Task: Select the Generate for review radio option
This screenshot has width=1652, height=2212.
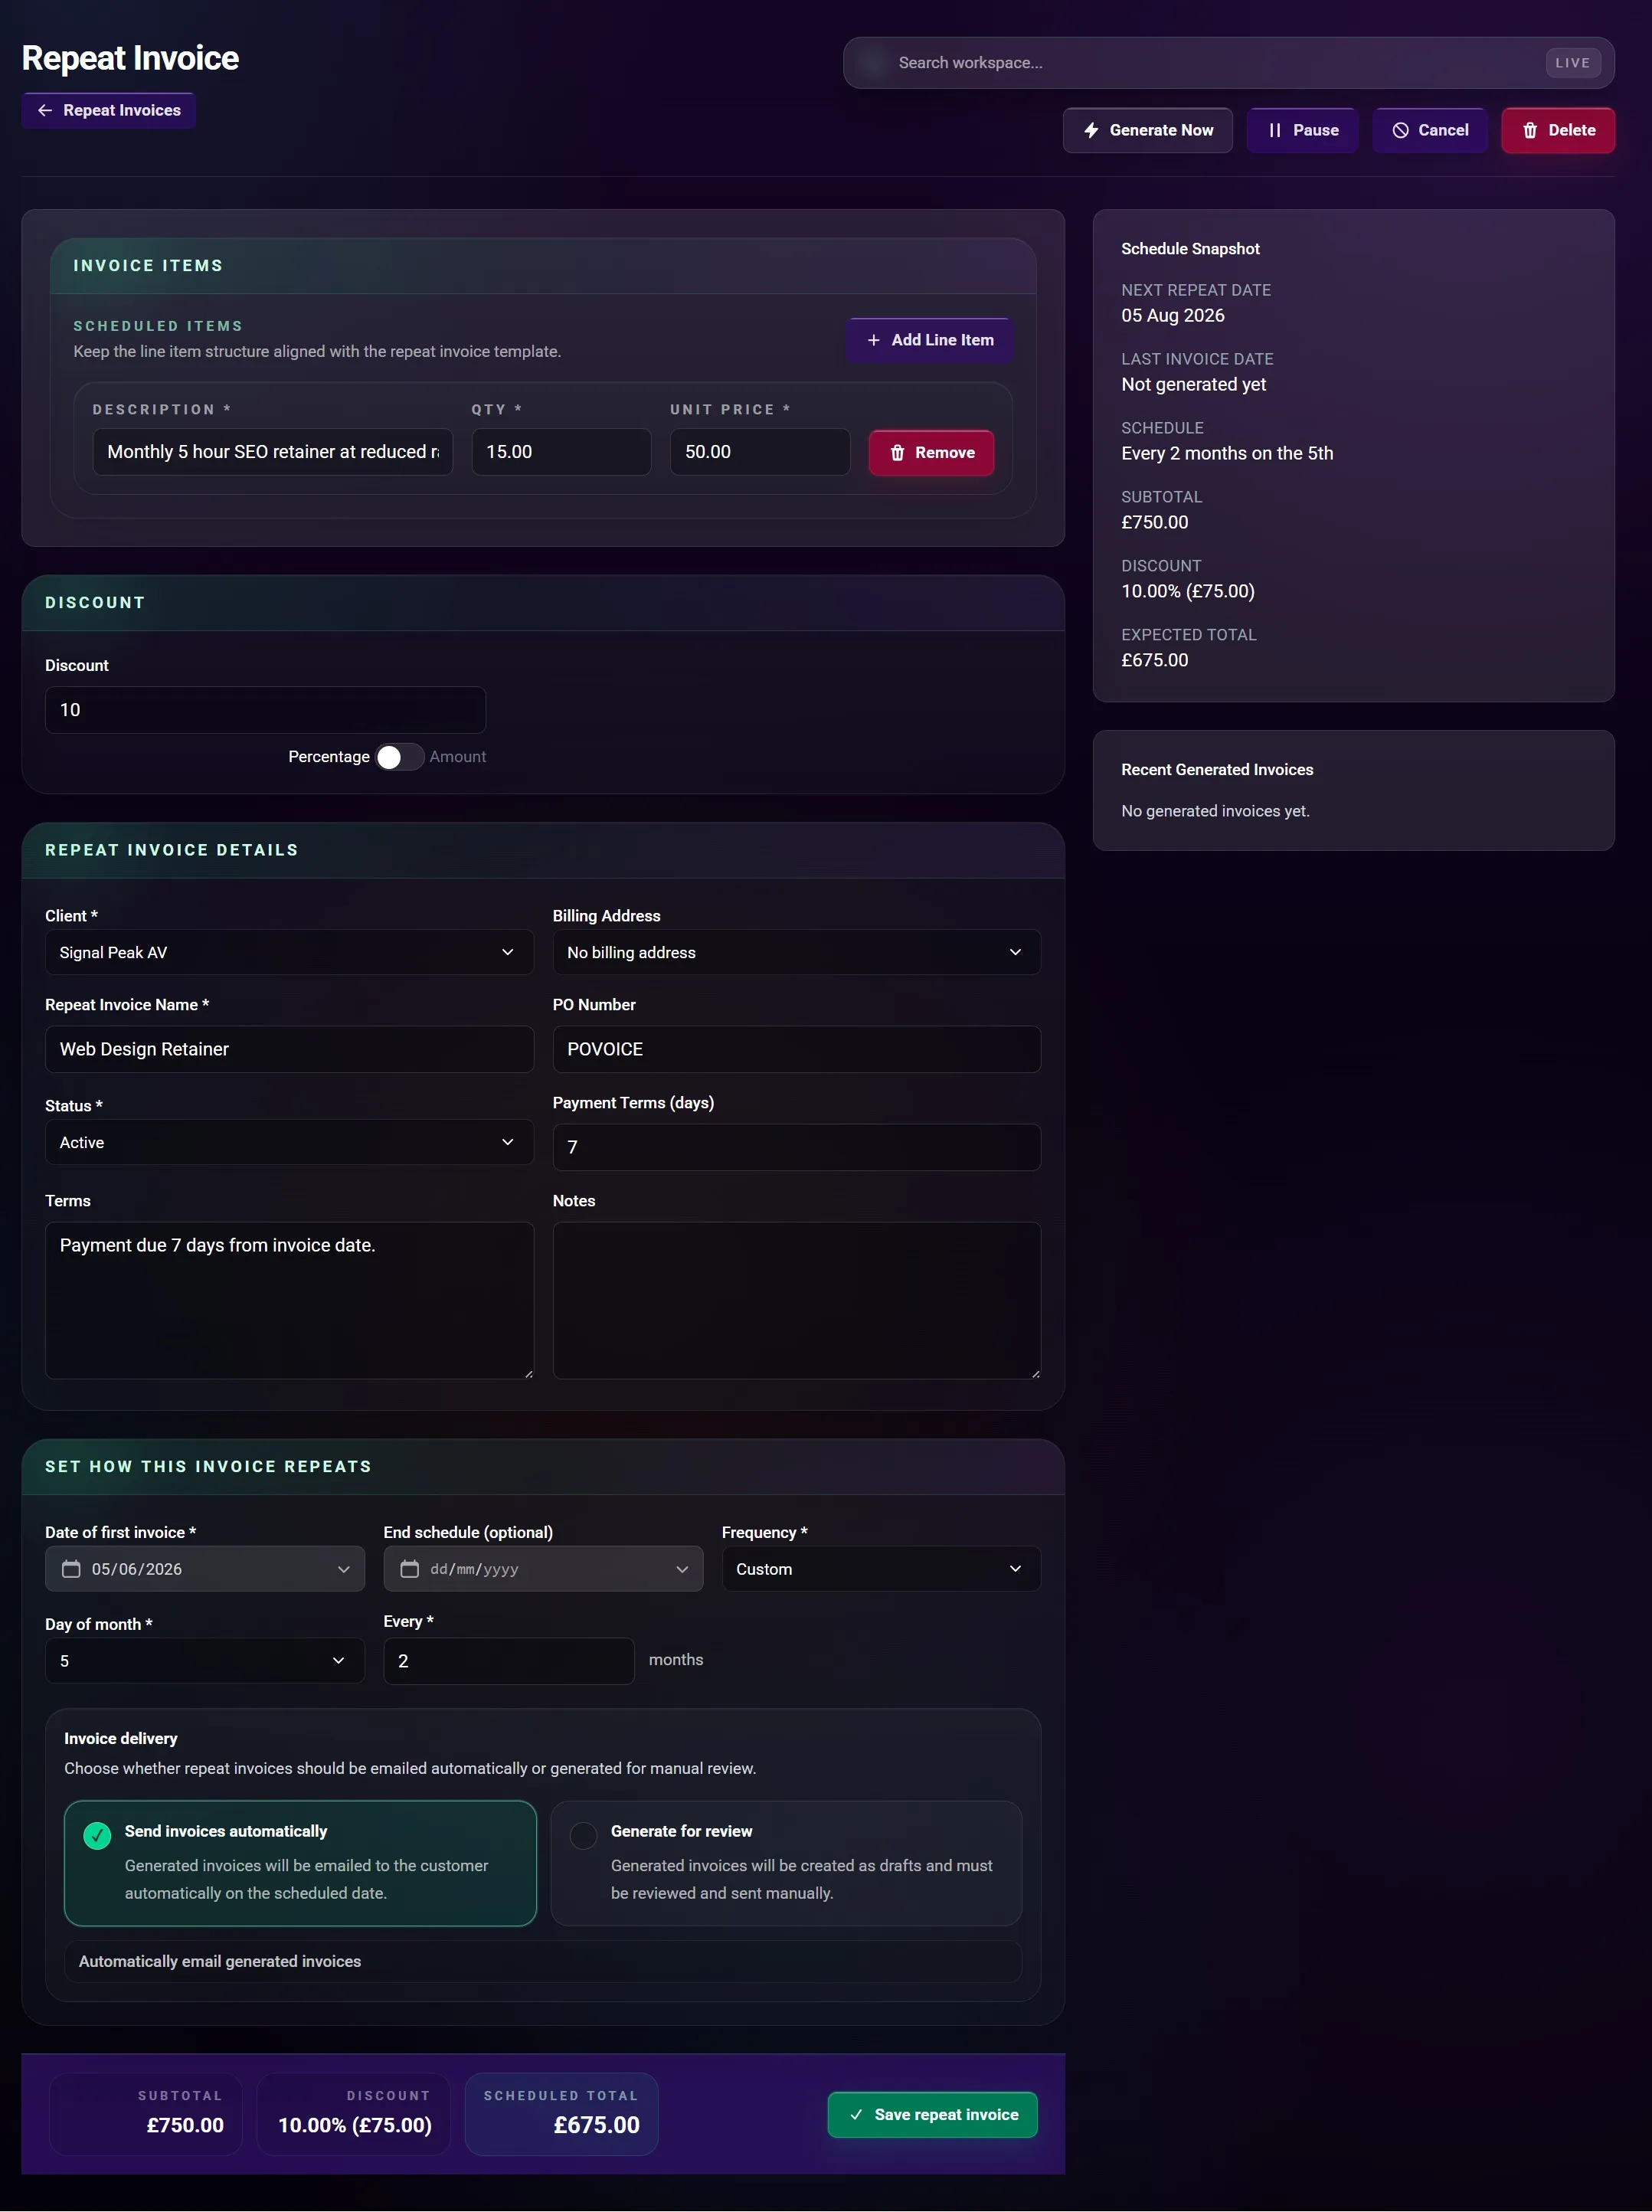Action: [583, 1835]
